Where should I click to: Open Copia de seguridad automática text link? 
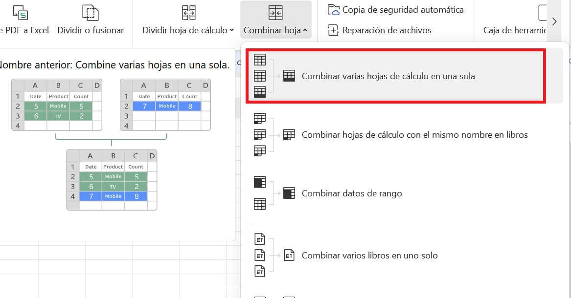point(403,10)
